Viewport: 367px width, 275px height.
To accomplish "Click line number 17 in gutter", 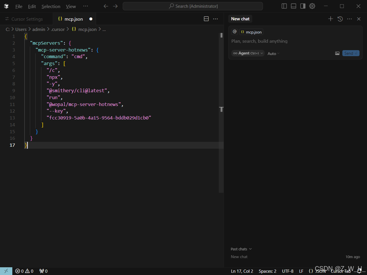I will 12,145.
